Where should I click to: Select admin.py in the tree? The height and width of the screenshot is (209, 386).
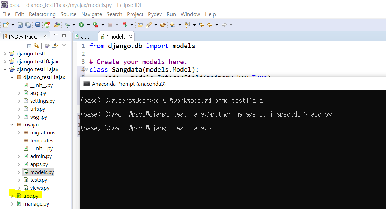(41, 156)
